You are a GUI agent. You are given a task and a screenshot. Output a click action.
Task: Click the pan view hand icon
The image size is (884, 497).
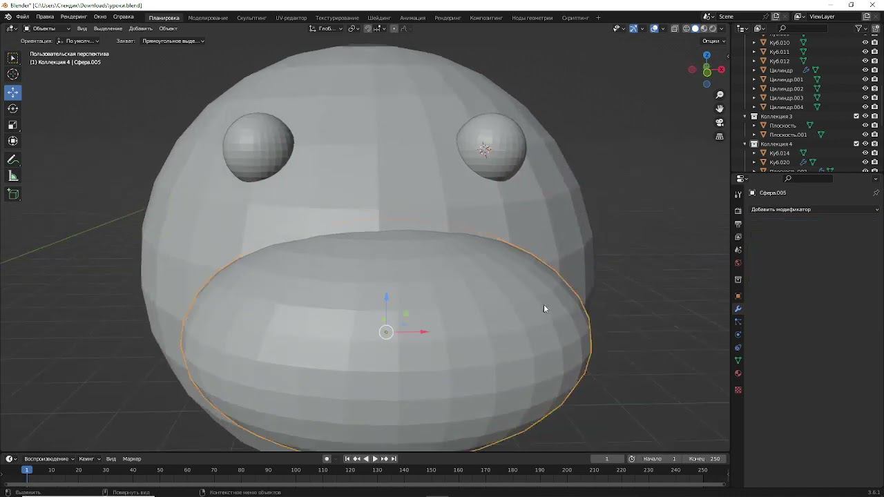pyautogui.click(x=720, y=108)
